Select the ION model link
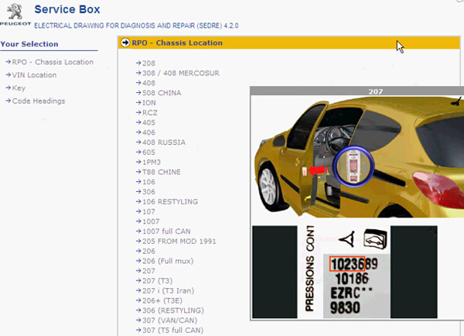 pos(148,103)
